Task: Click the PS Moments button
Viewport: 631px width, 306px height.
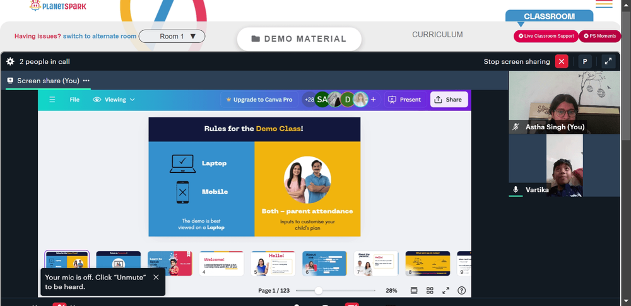Action: point(599,36)
